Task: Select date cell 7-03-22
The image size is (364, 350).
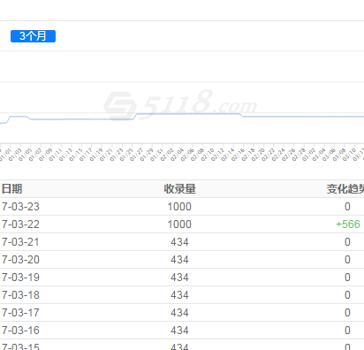Action: [x=20, y=224]
